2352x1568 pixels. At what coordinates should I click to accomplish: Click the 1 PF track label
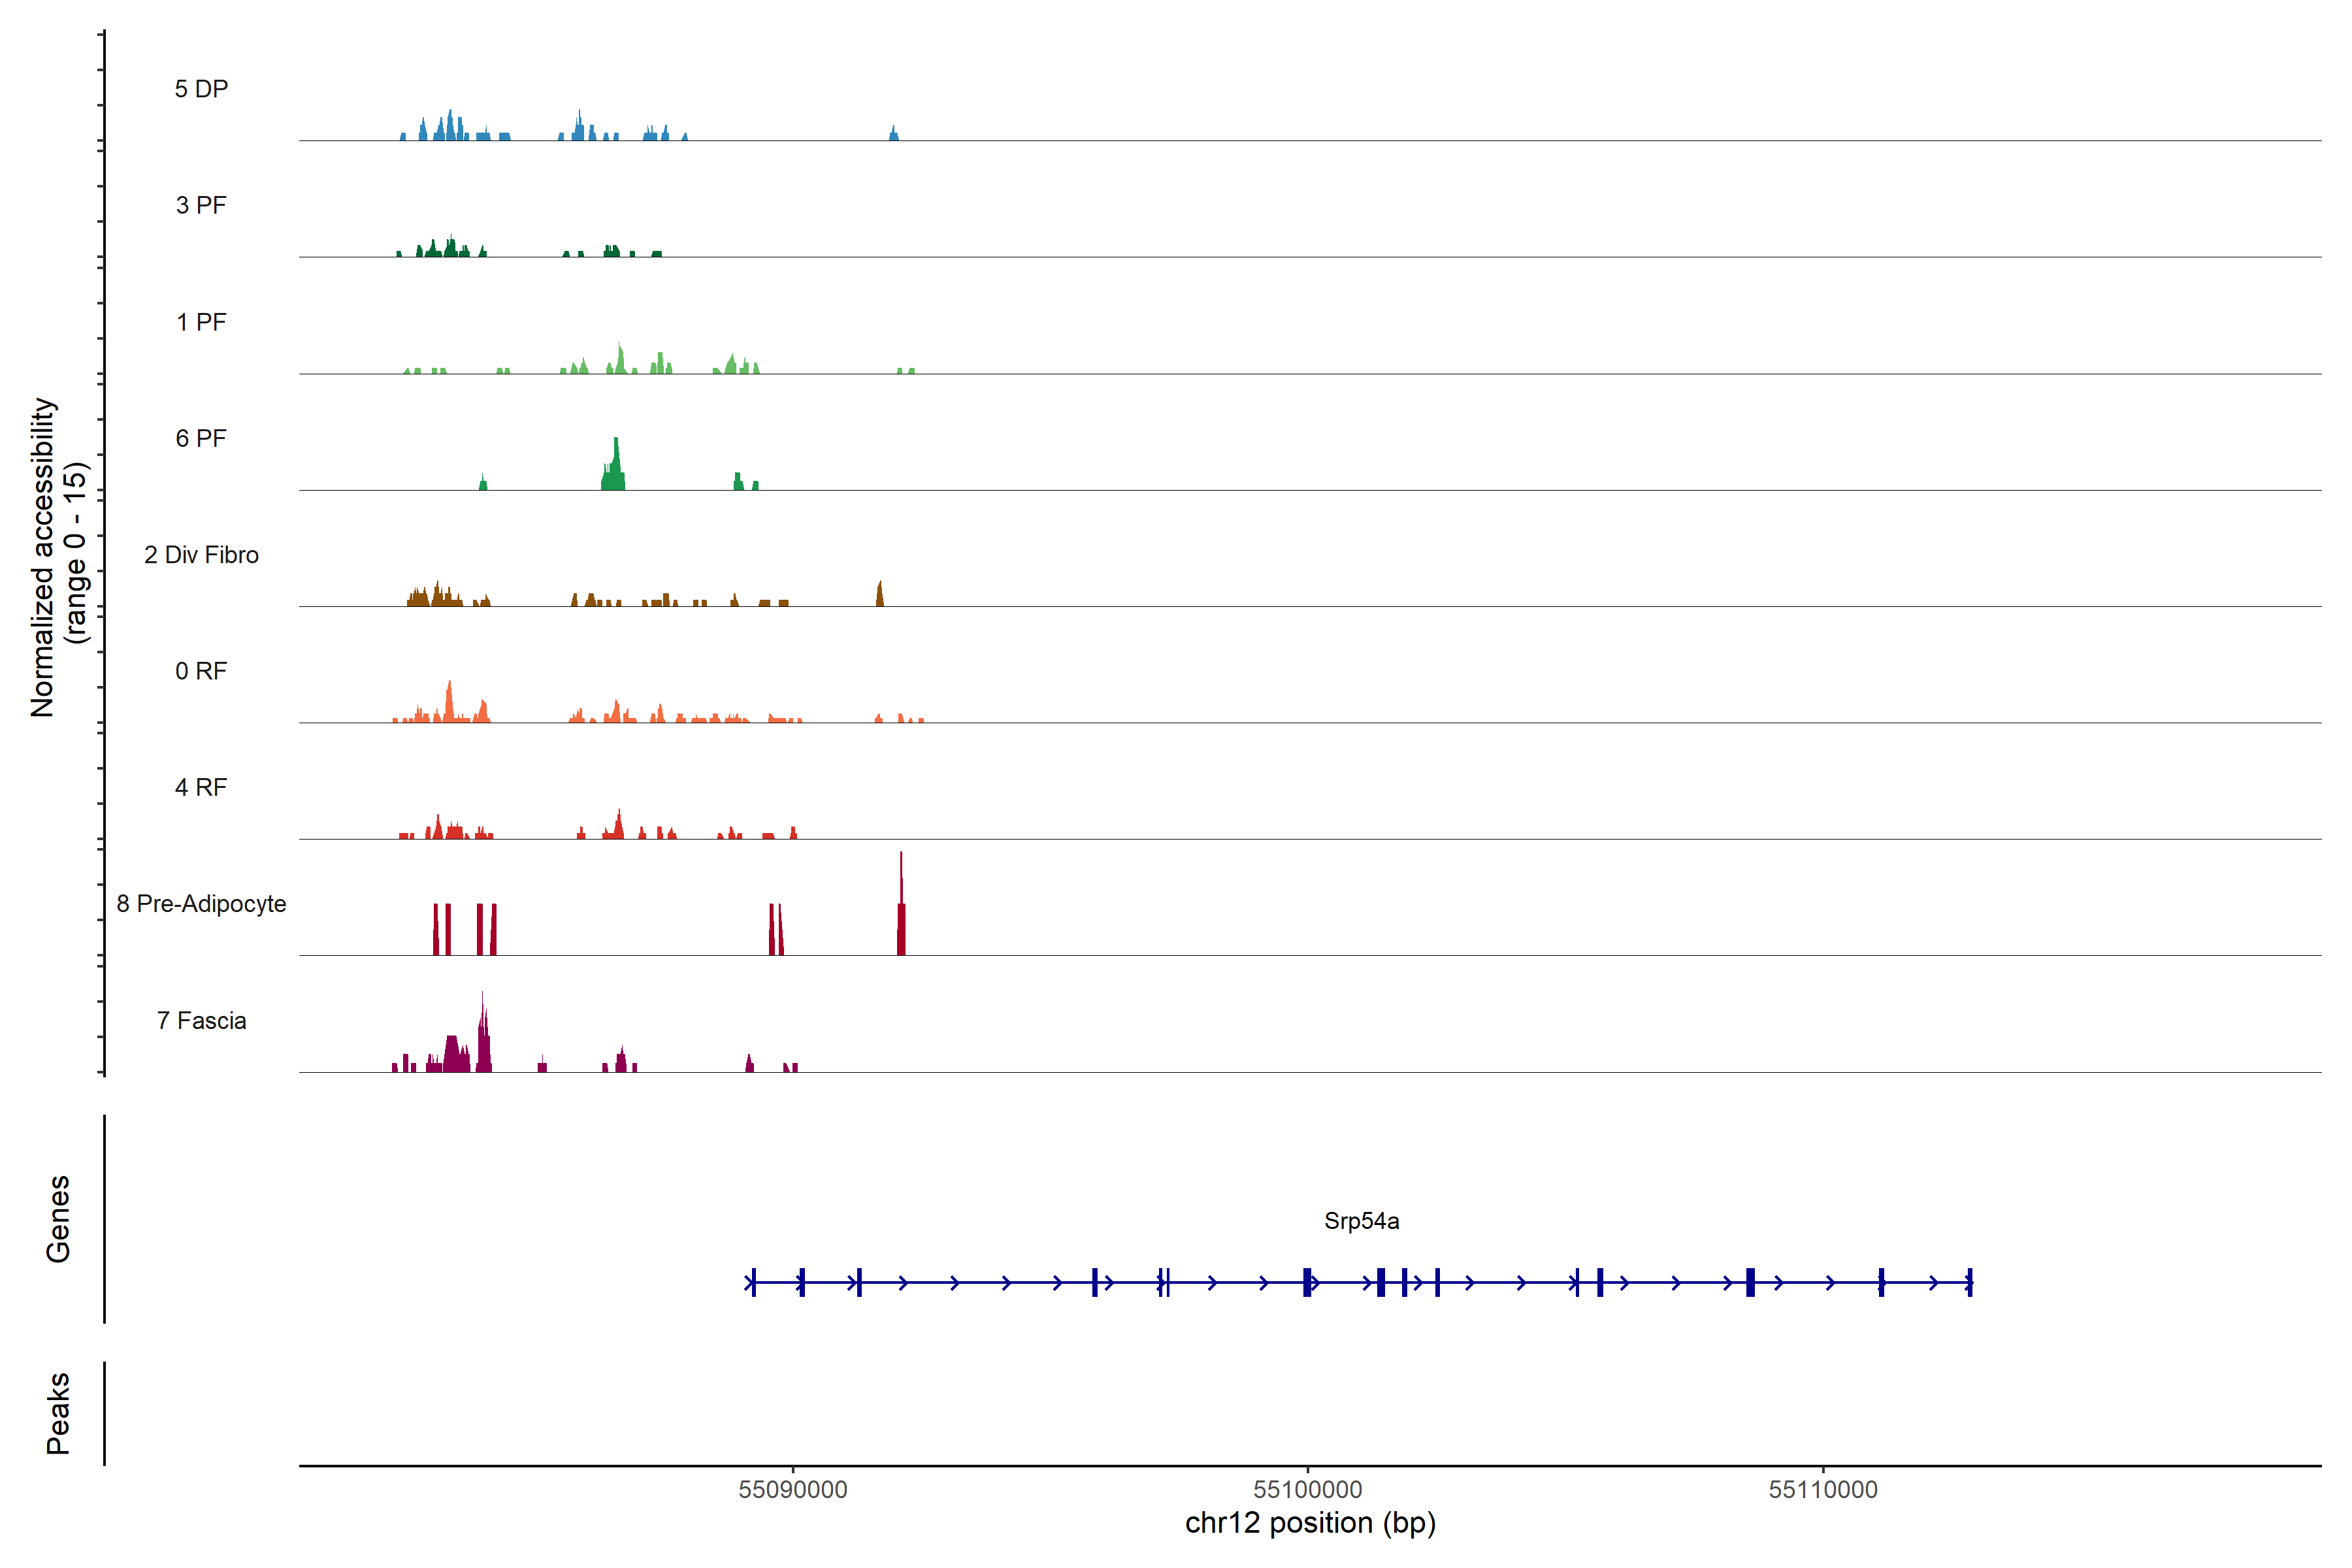[x=201, y=322]
